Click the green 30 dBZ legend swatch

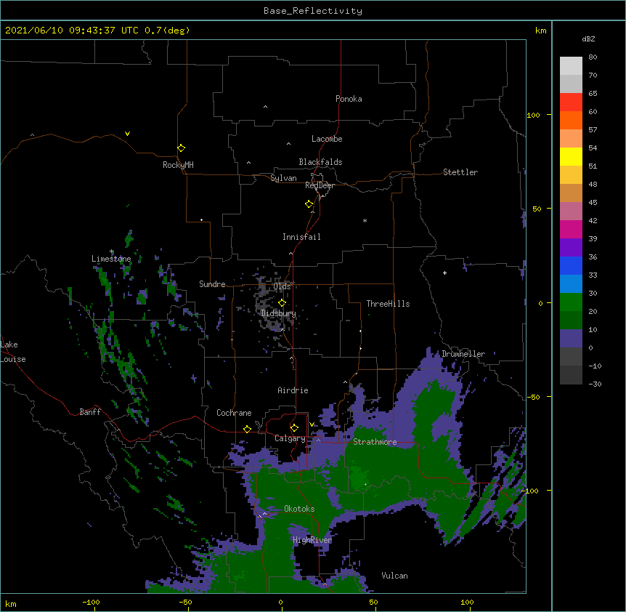pos(571,302)
